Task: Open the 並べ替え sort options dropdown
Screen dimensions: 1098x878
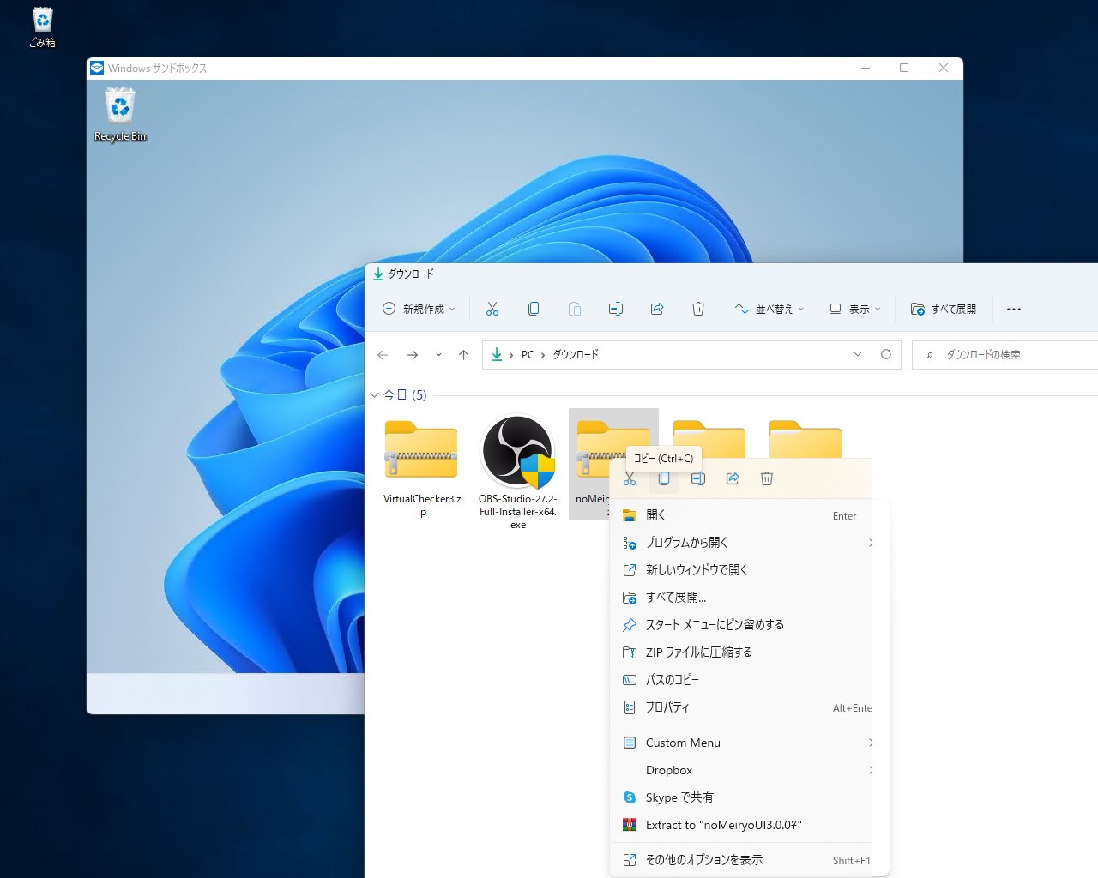Action: point(769,309)
